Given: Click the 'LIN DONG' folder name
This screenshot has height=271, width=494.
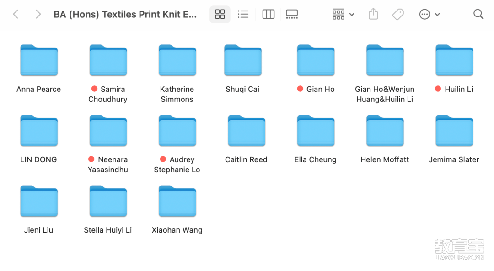Looking at the screenshot, I should [x=39, y=160].
